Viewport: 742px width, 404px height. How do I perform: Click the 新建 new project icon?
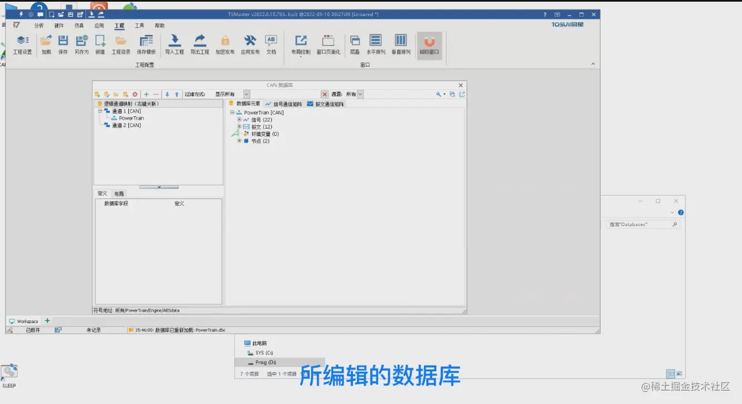coord(100,44)
